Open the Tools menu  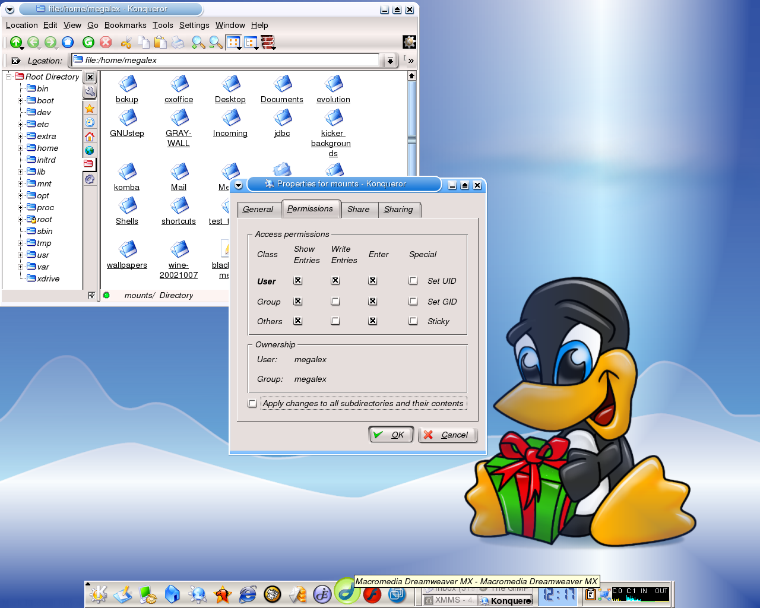[163, 25]
